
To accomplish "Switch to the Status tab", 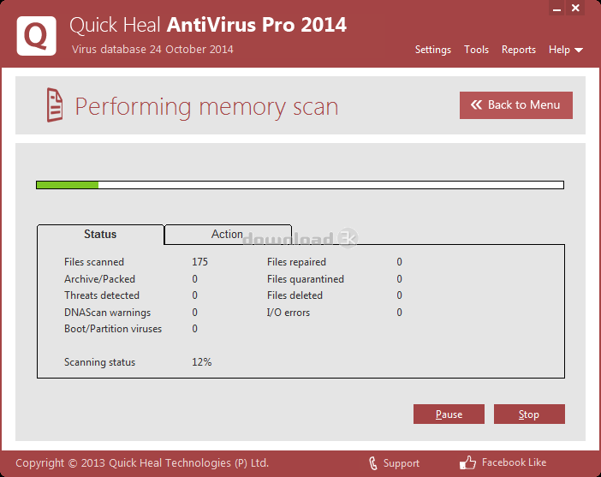I will (100, 235).
